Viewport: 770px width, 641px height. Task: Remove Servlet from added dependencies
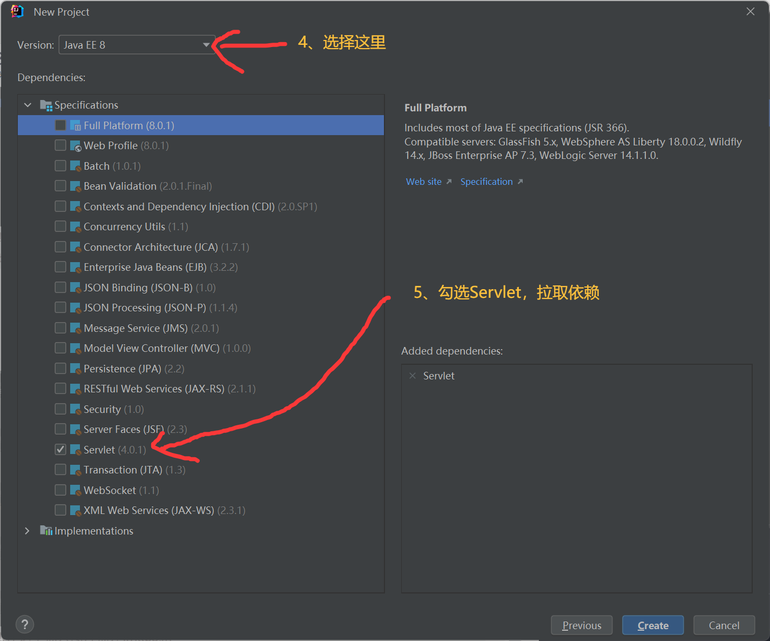[413, 376]
